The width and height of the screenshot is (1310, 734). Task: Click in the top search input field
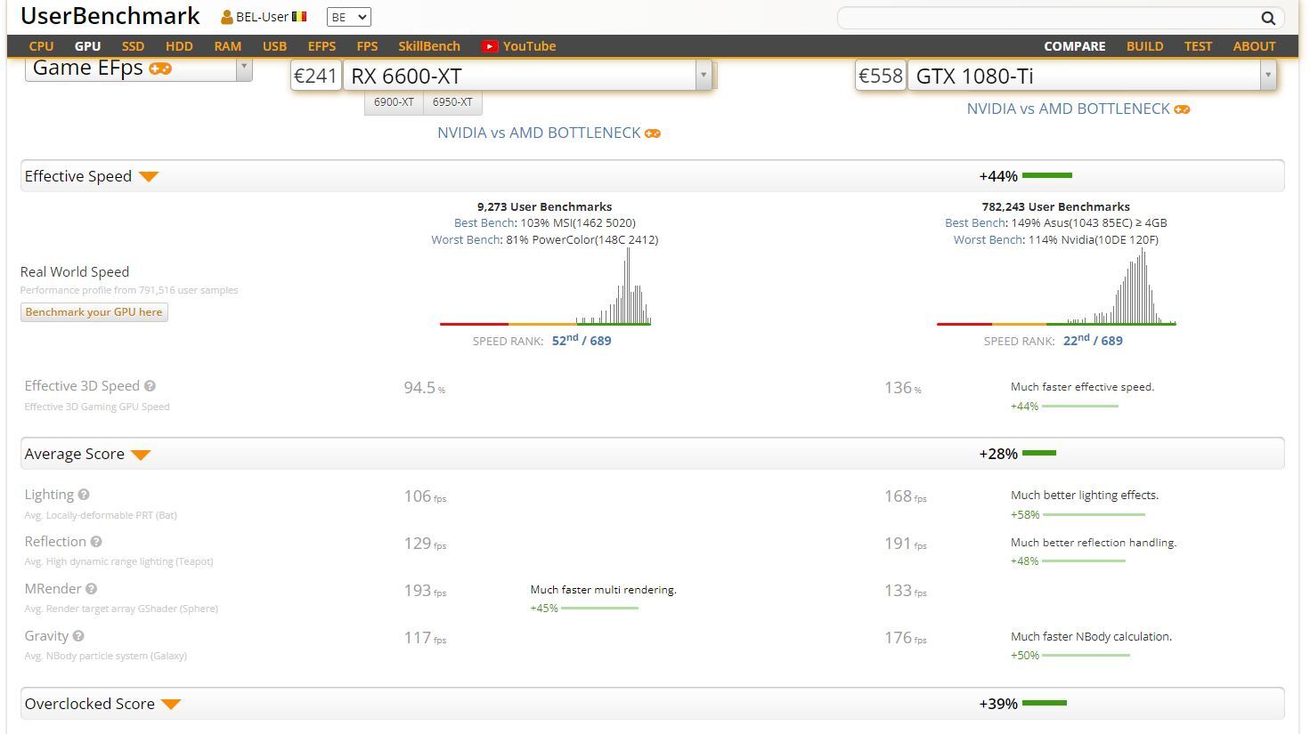coord(1047,18)
